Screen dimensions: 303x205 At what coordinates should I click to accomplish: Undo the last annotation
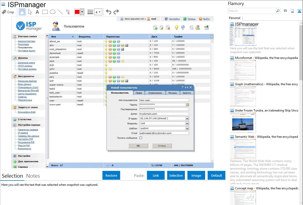pos(109,12)
